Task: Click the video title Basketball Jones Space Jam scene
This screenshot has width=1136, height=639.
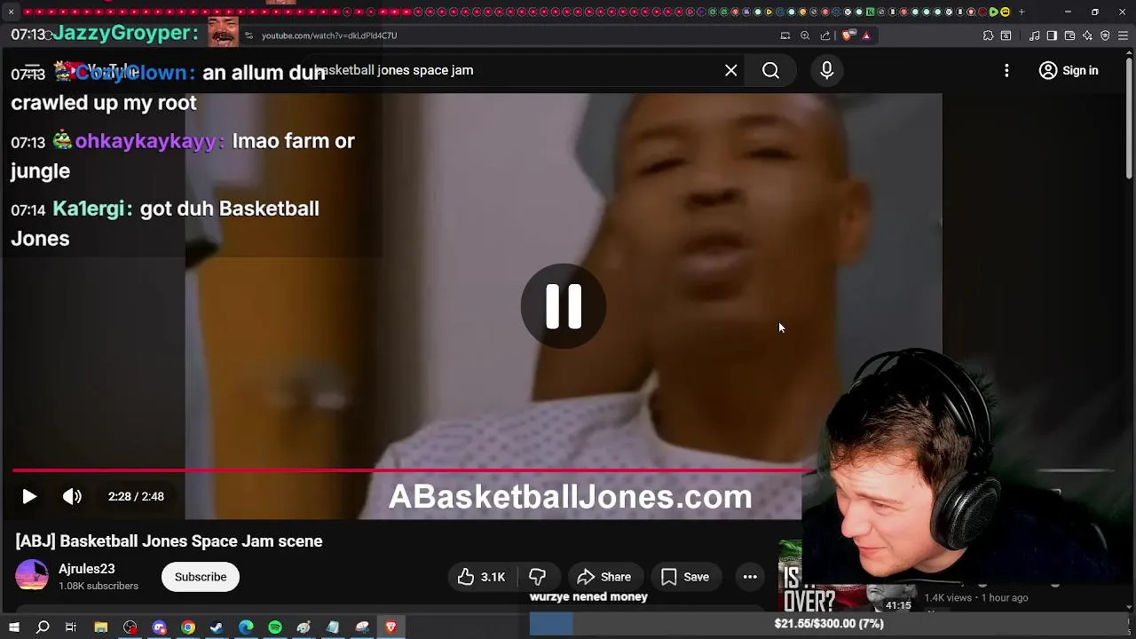Action: click(x=169, y=541)
